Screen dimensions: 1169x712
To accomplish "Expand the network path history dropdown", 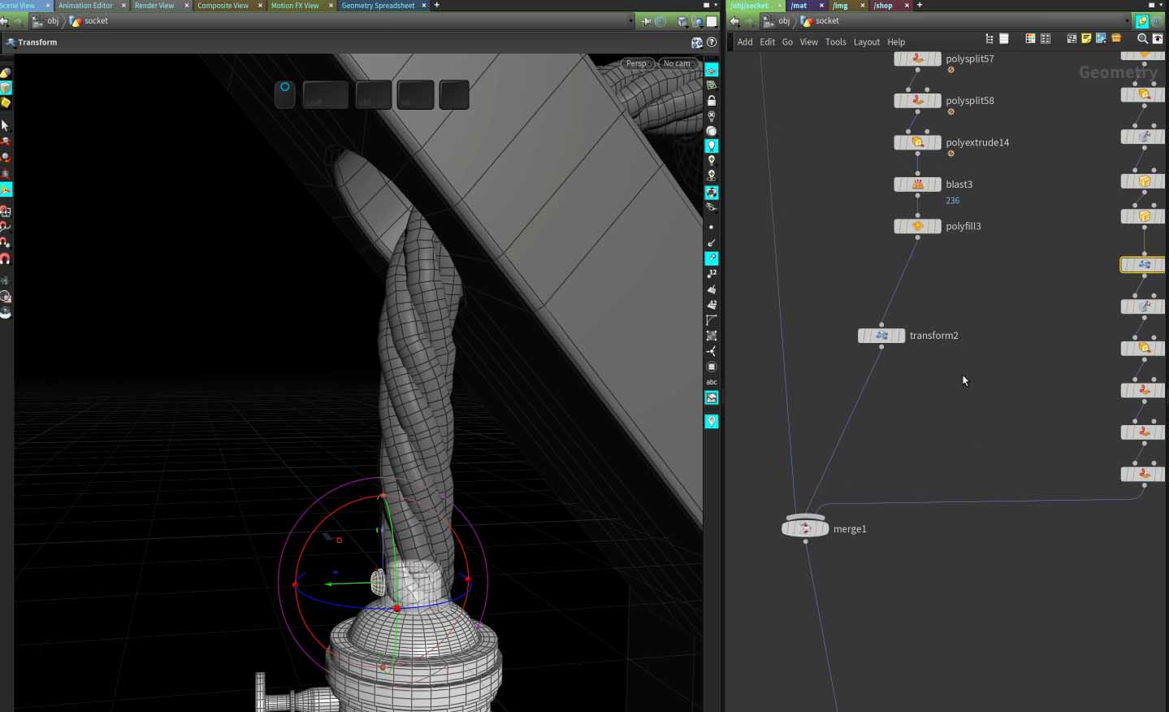I will tap(1127, 21).
